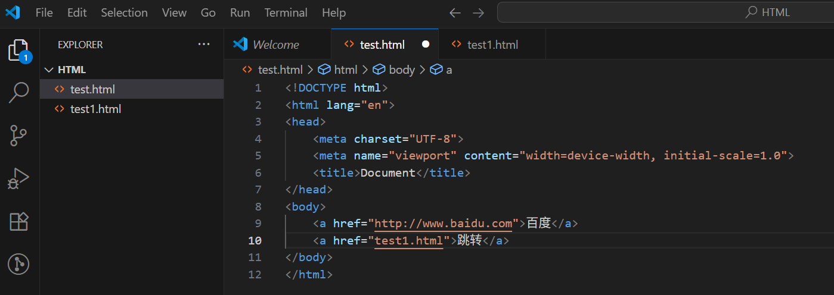Click the Go Back arrow in title bar
Screen dimensions: 834x295
coord(455,12)
